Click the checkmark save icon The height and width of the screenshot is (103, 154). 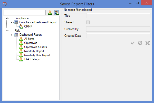(x=133, y=43)
